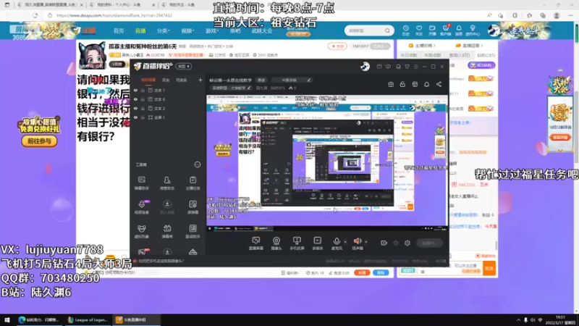
Task: Open the 房管助手 tool
Action: [x=167, y=183]
